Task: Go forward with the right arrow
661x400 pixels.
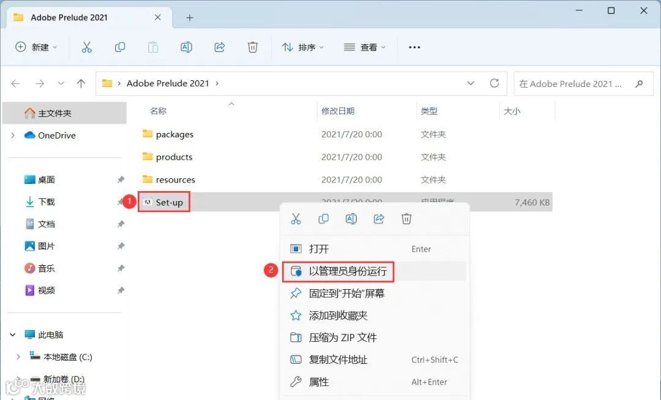Action: (40, 83)
